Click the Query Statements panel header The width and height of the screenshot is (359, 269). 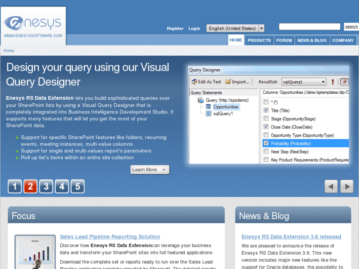(x=224, y=92)
